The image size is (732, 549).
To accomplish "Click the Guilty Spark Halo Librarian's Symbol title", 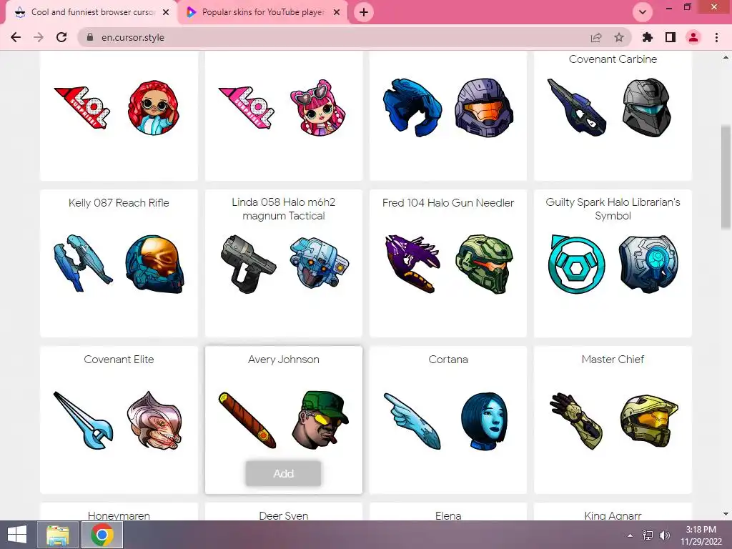I will [613, 209].
